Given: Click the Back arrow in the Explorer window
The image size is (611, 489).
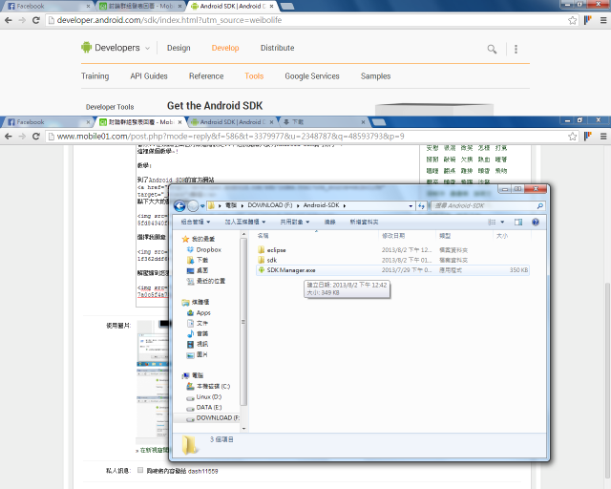Looking at the screenshot, I should [179, 205].
